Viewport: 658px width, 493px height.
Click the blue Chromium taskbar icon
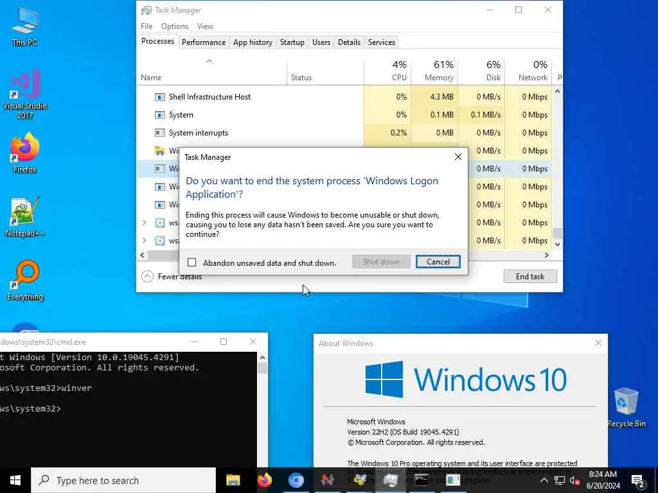296,480
